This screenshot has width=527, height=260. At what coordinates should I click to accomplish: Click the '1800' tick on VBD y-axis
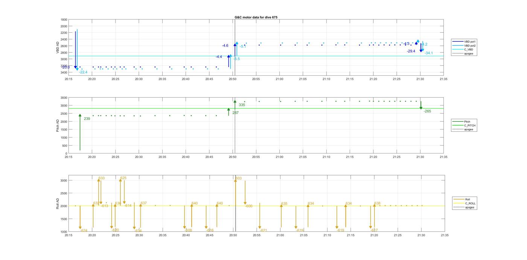point(64,20)
